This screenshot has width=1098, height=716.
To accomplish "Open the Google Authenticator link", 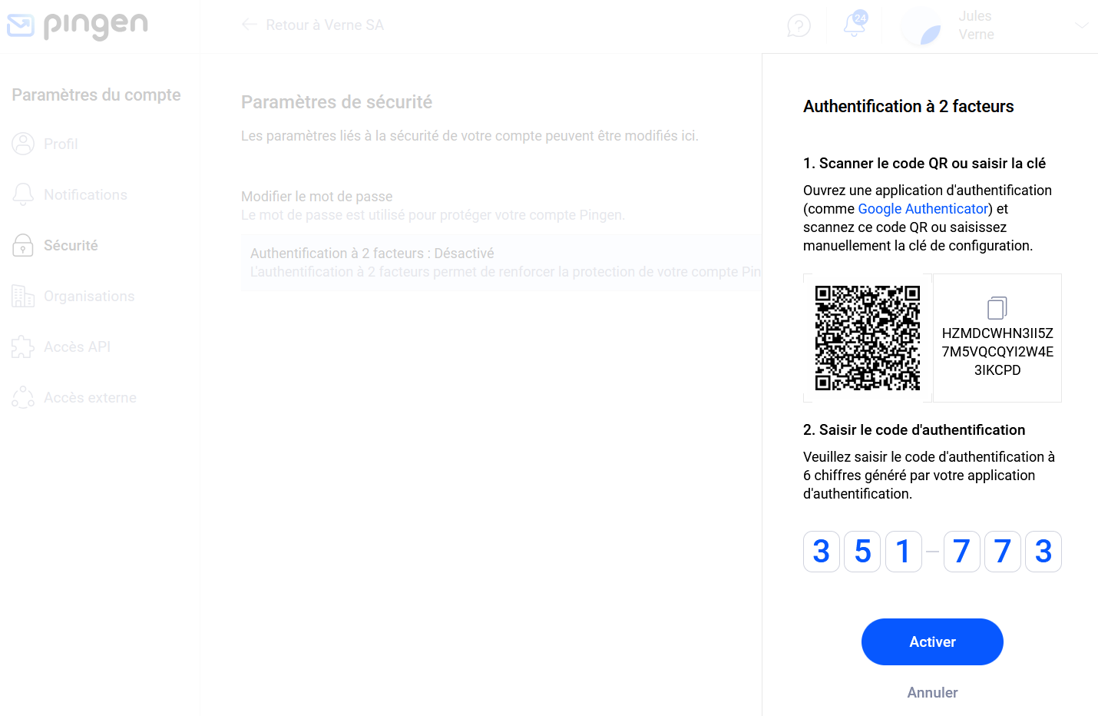I will pyautogui.click(x=923, y=208).
